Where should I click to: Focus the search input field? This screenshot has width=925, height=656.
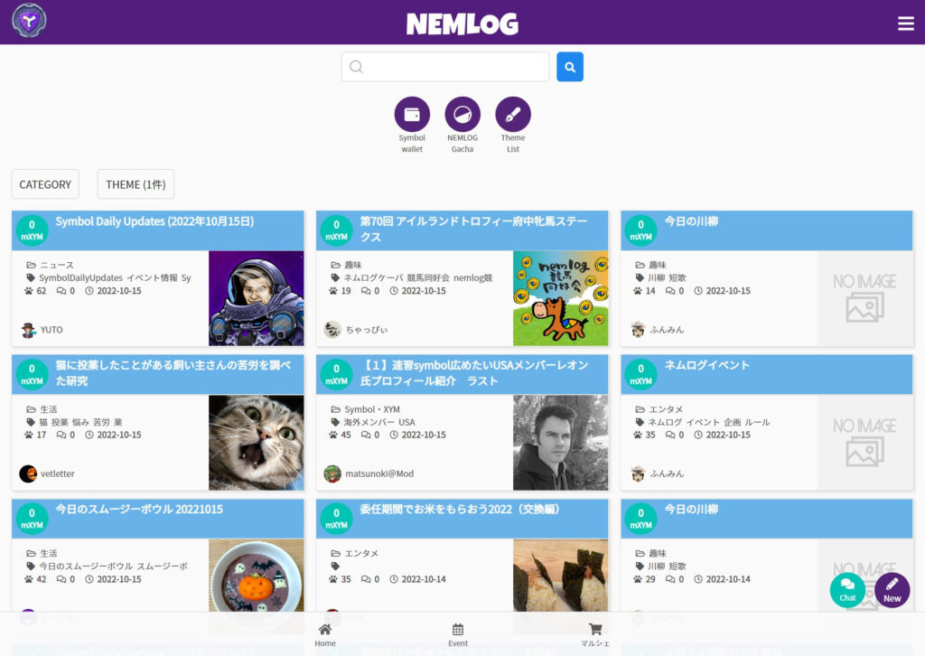tap(445, 67)
